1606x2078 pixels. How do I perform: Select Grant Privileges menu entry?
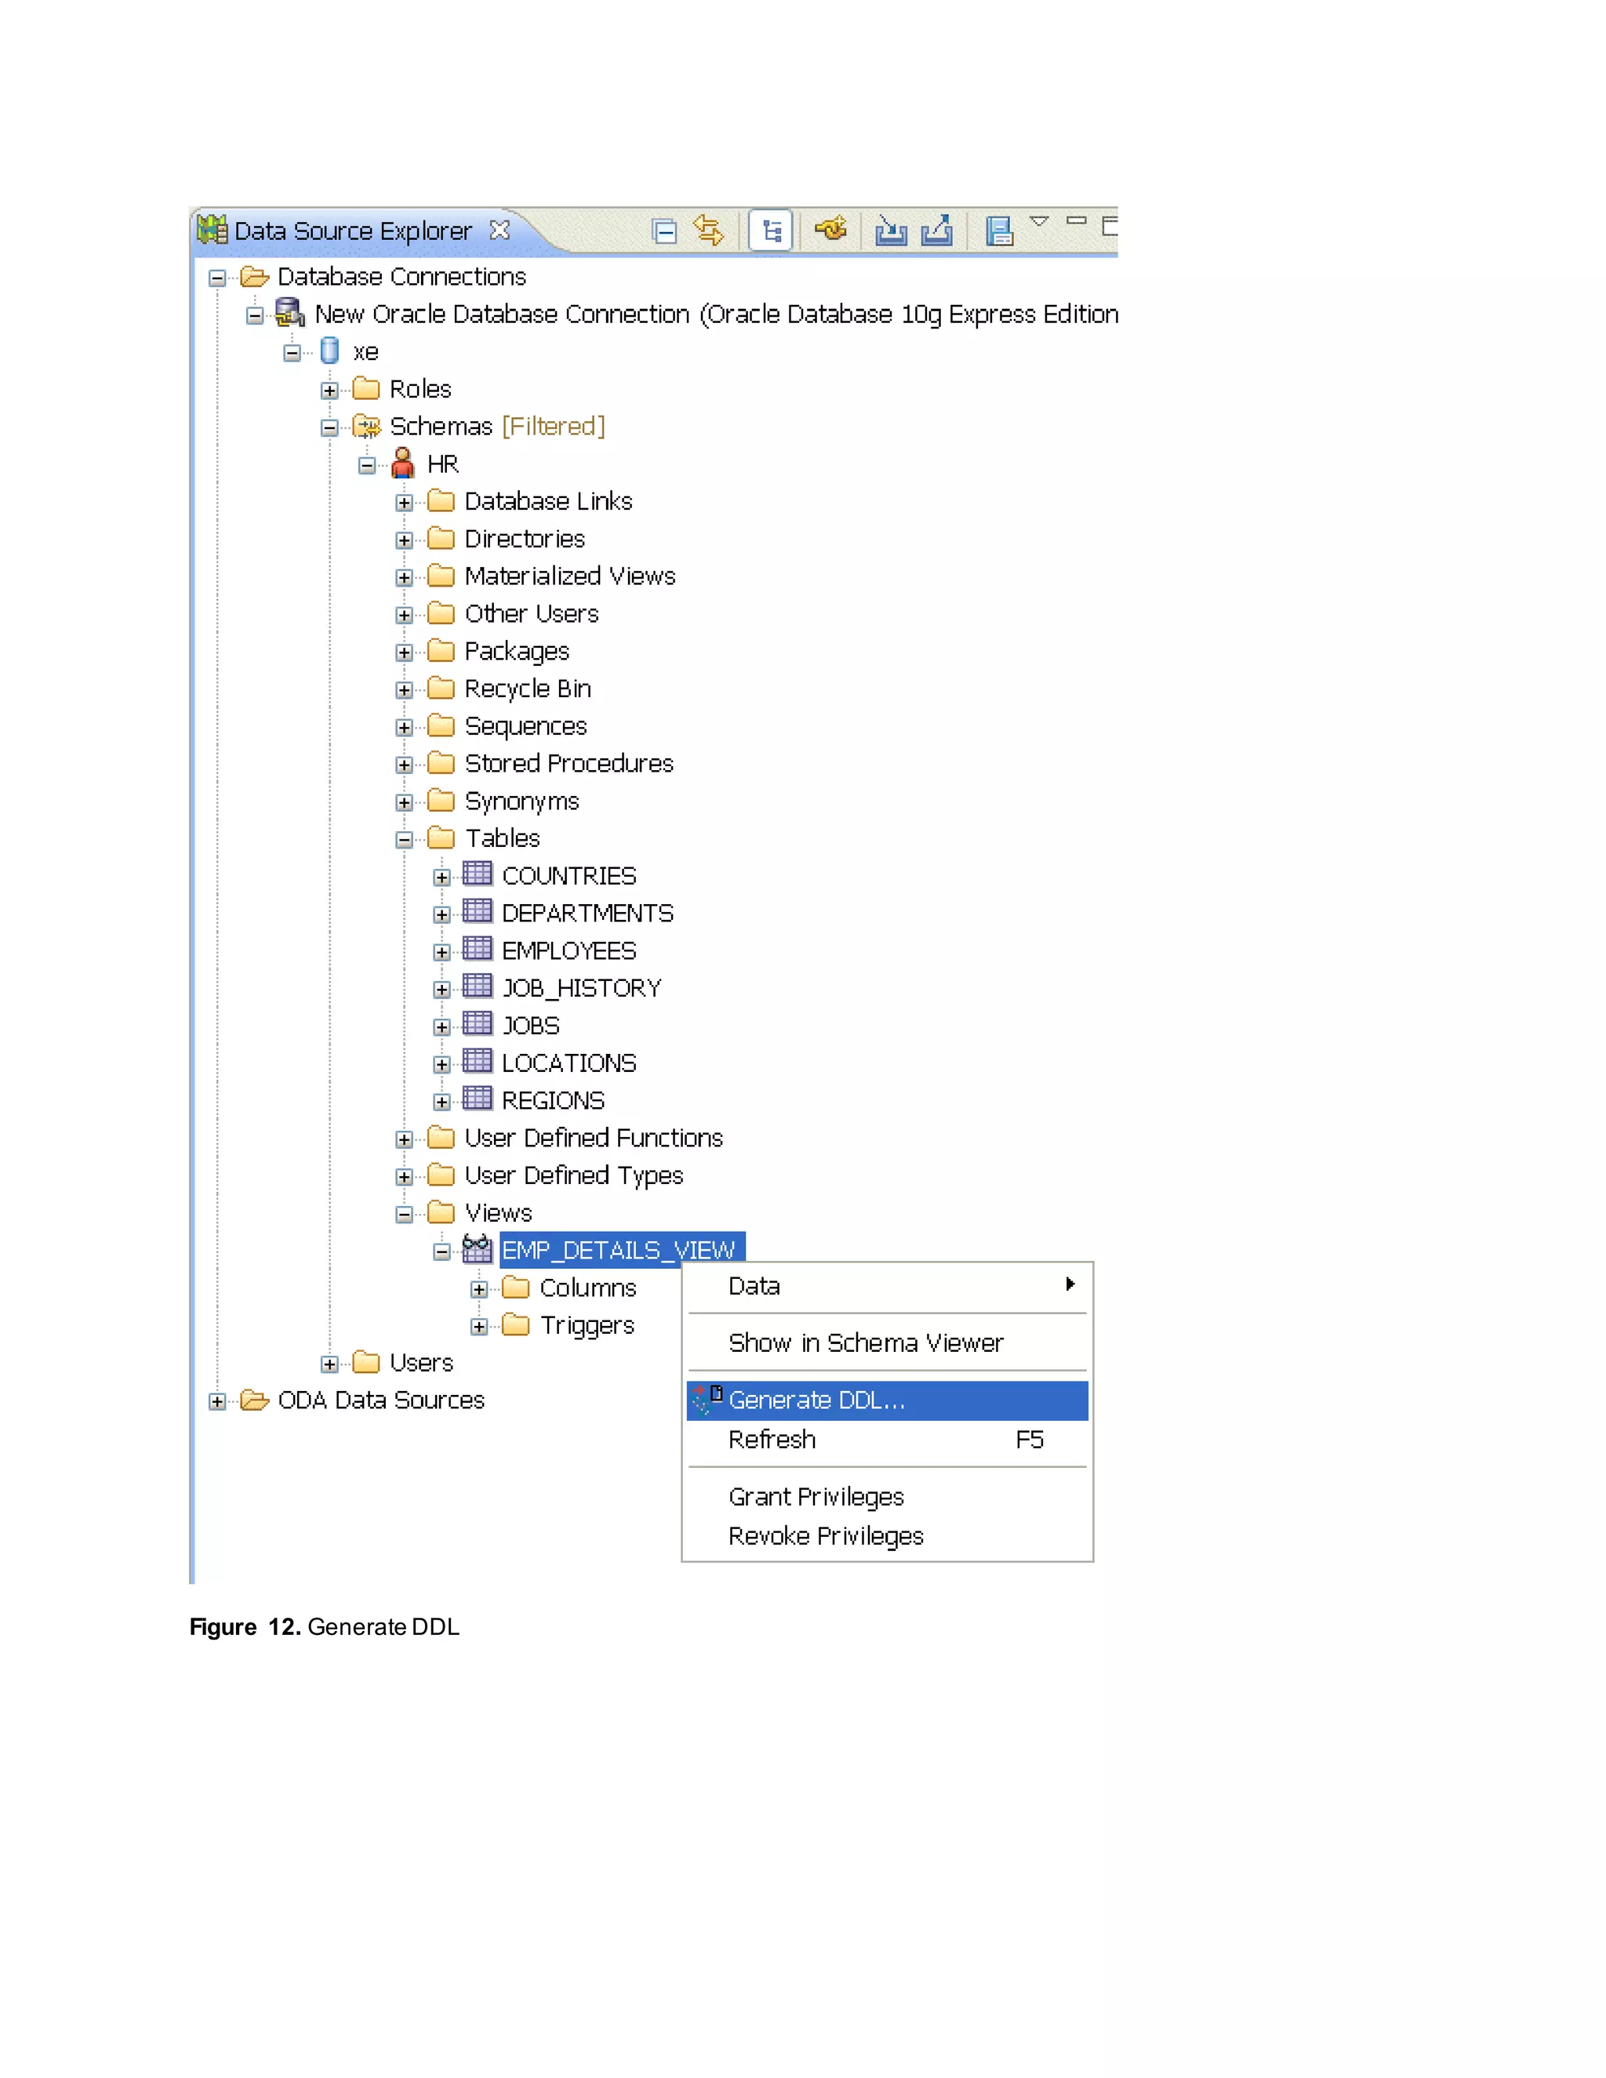pyautogui.click(x=887, y=1497)
